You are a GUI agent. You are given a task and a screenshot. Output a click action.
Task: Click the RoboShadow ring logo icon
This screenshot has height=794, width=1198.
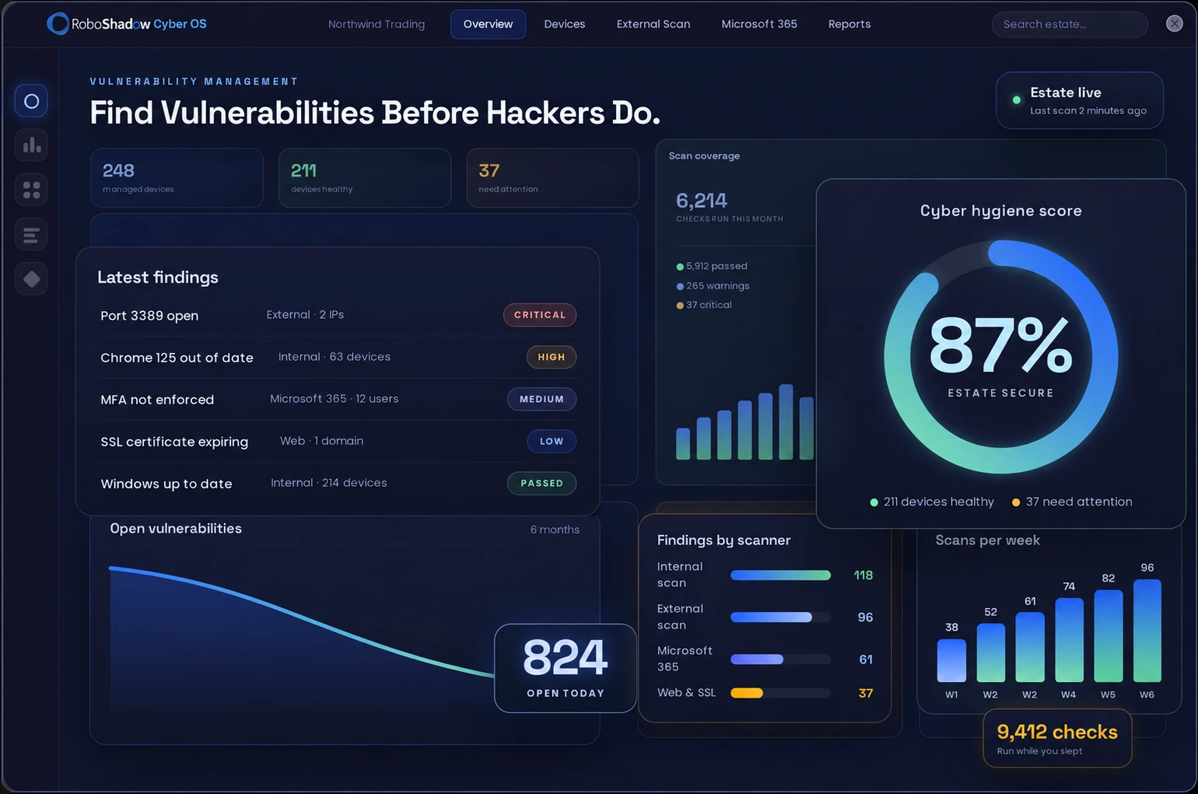point(58,23)
